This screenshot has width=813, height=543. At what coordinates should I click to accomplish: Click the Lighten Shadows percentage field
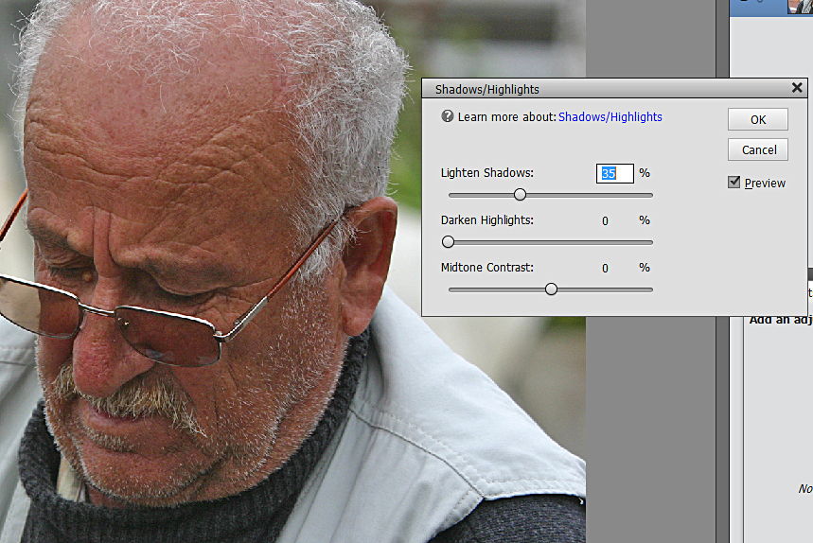click(x=614, y=174)
